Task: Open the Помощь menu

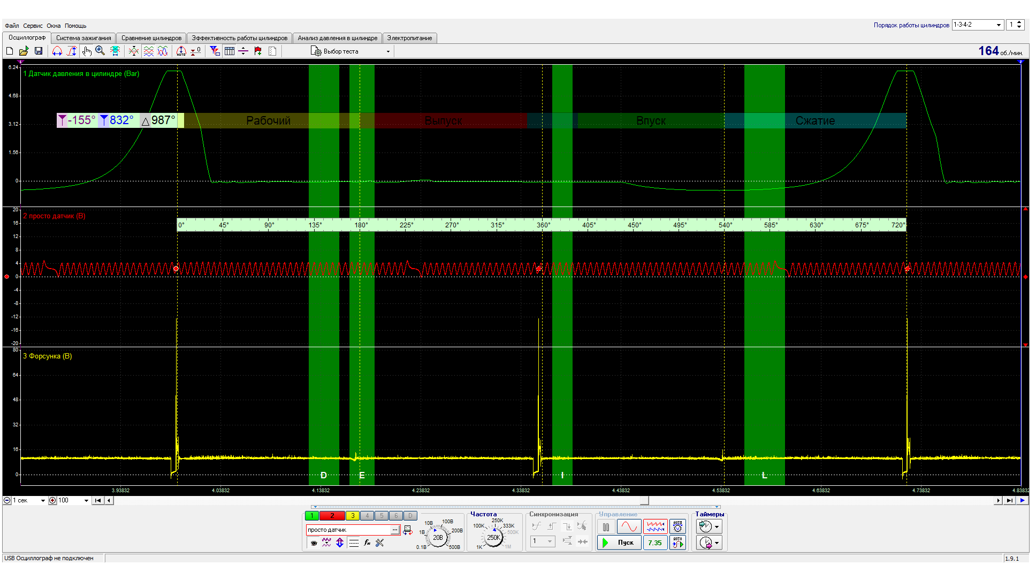Action: point(75,26)
